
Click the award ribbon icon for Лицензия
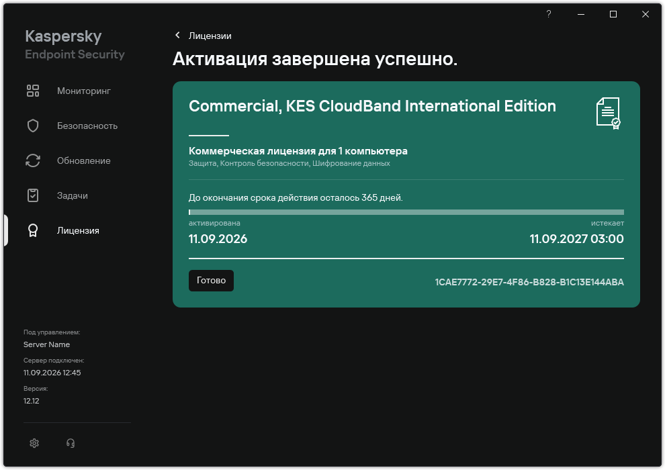33,230
